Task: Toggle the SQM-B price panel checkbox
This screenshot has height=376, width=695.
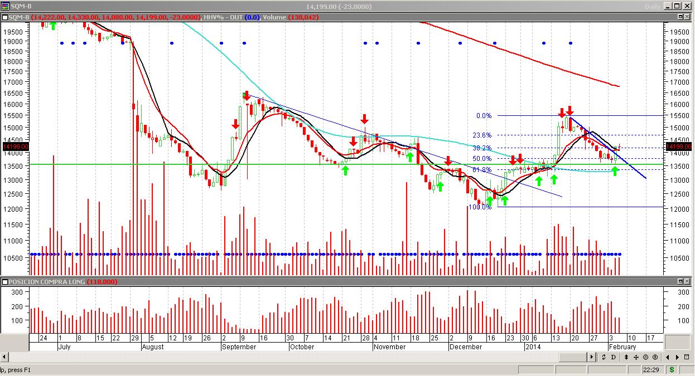Action: [x=5, y=17]
